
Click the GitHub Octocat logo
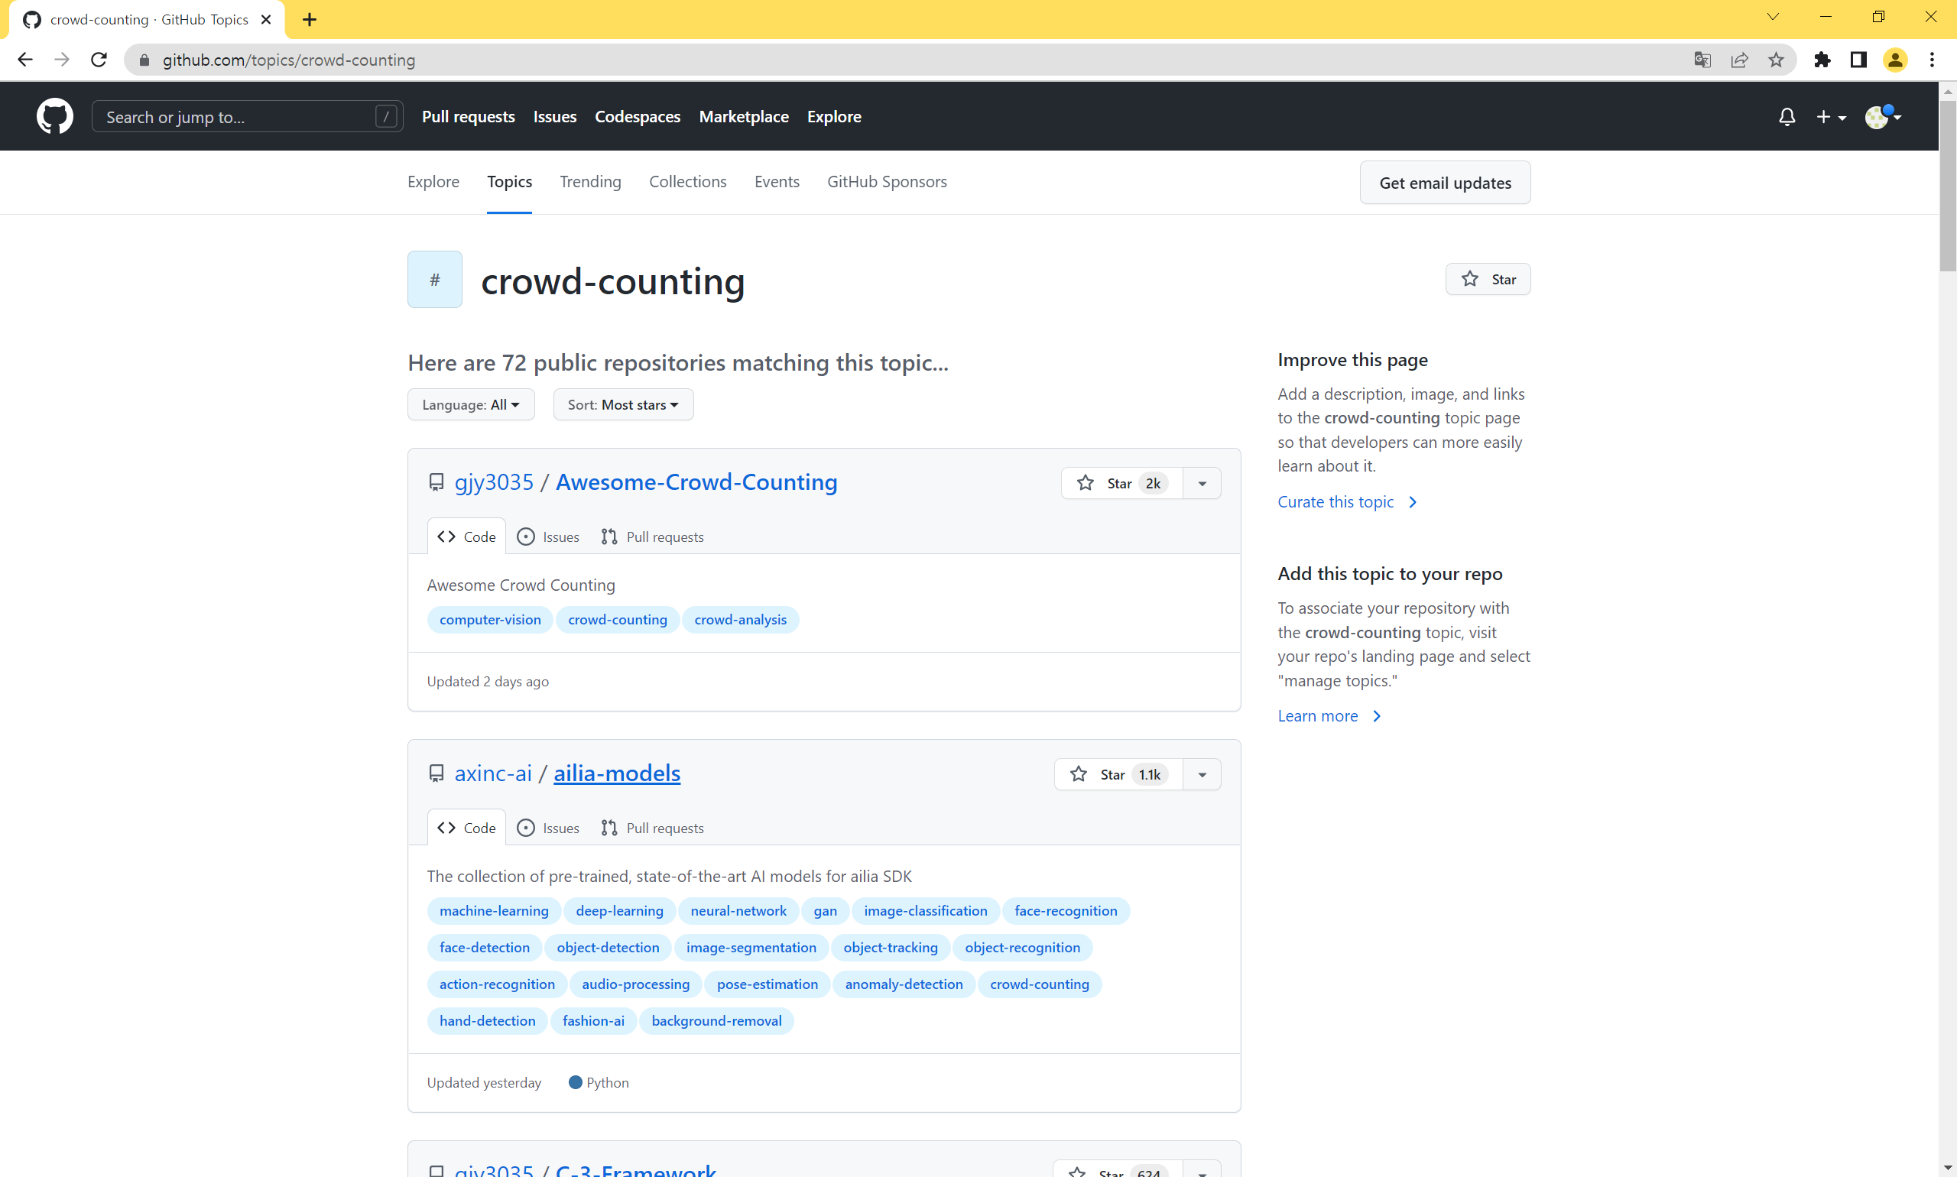coord(55,117)
